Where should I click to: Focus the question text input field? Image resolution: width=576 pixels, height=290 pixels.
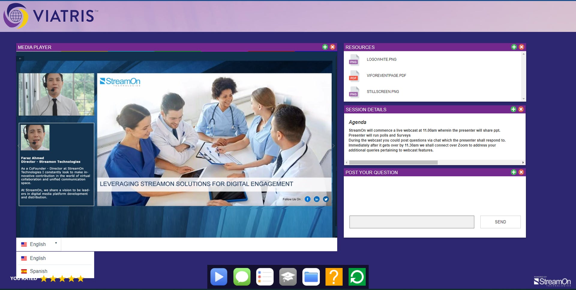(412, 222)
